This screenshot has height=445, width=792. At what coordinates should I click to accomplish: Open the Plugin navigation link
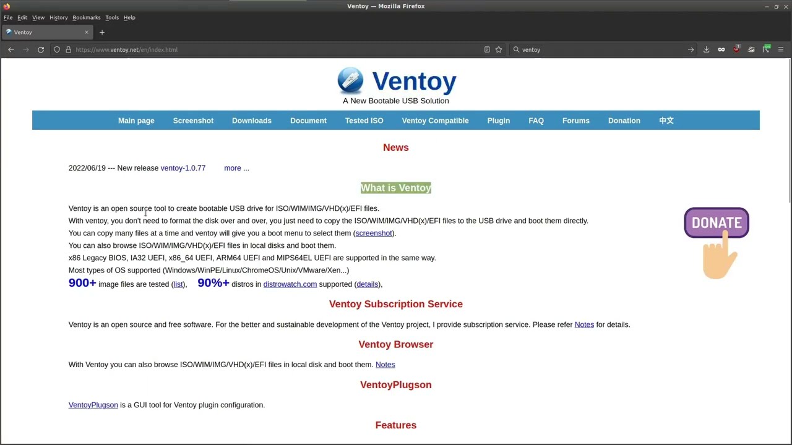(499, 121)
